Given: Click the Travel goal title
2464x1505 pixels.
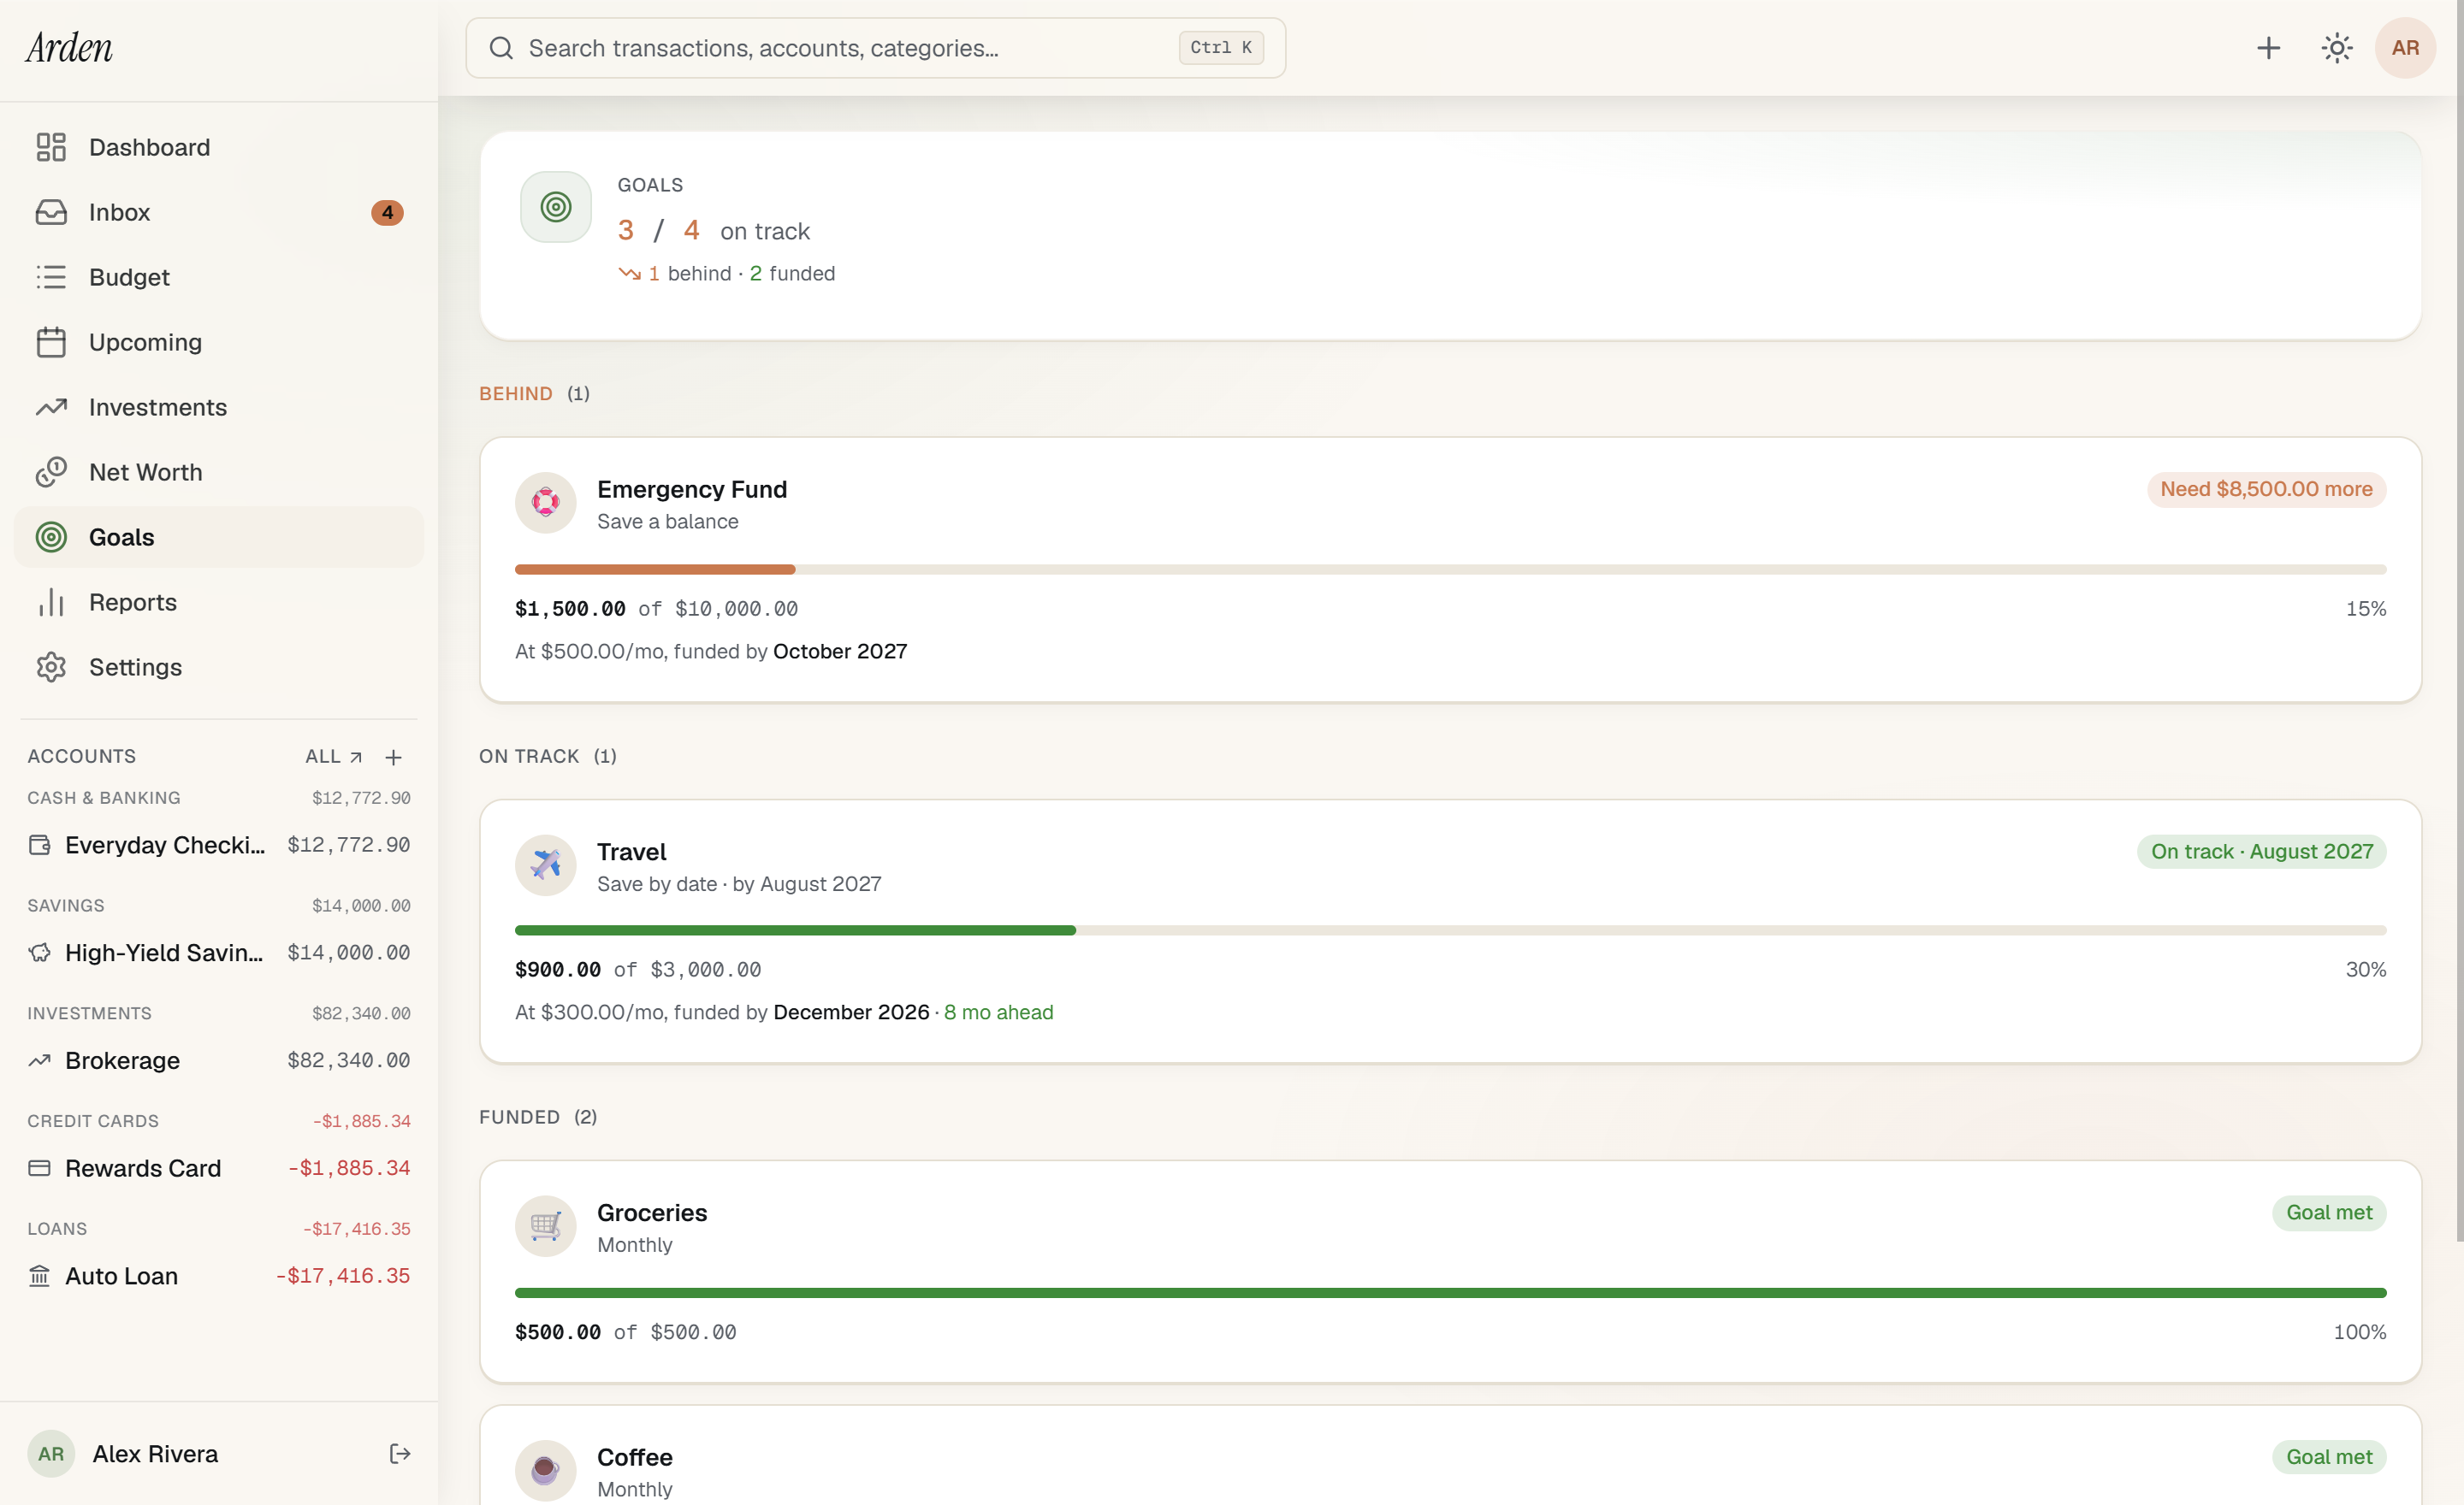Looking at the screenshot, I should point(632,853).
